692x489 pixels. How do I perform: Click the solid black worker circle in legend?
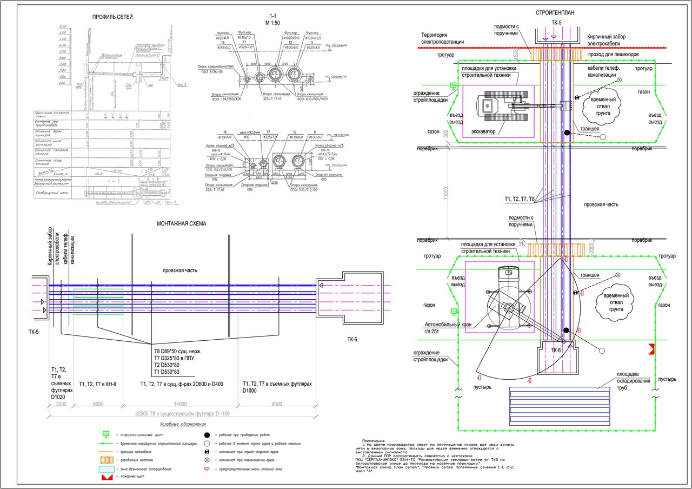207,435
